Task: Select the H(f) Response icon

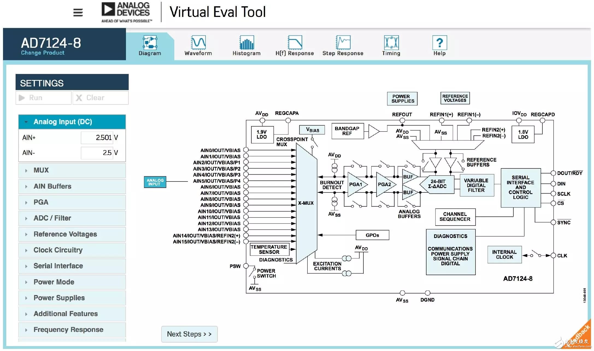Action: 295,43
